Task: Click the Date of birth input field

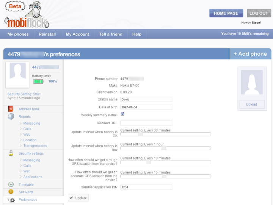Action: (146, 107)
